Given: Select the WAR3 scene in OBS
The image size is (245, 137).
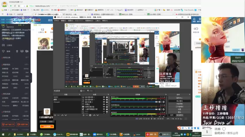Looking at the screenshot, I should point(67,97).
